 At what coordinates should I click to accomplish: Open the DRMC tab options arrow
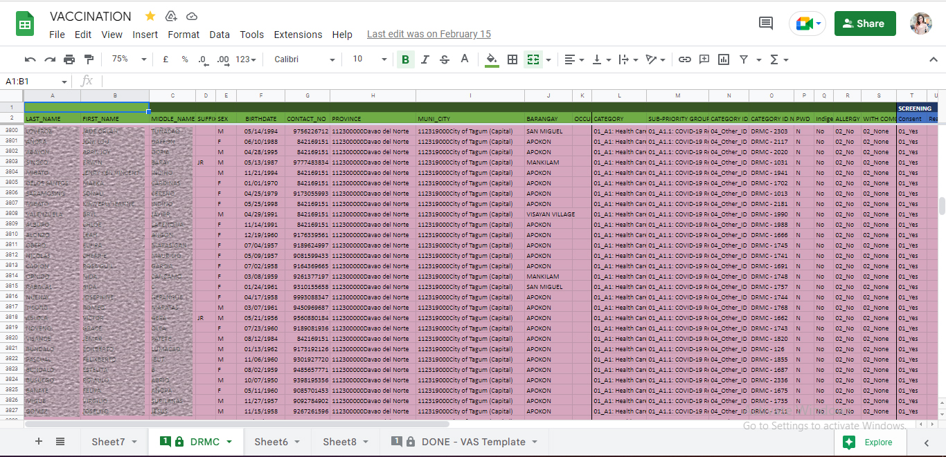(229, 442)
